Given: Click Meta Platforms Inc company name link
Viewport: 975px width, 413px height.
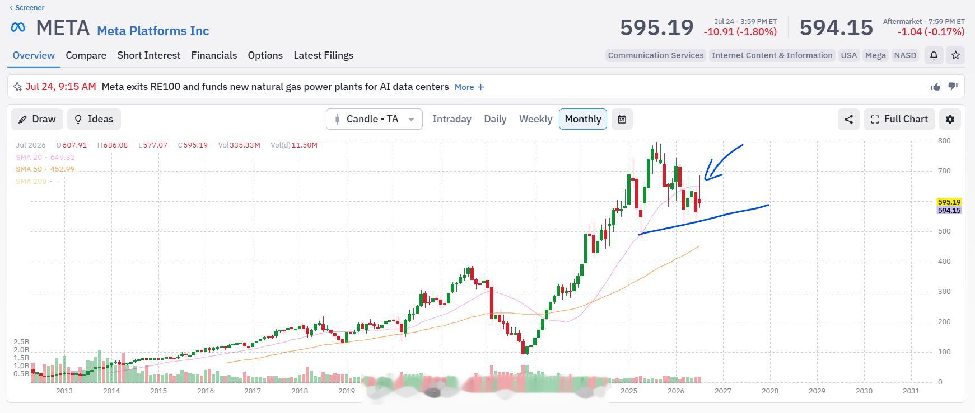Looking at the screenshot, I should (153, 31).
